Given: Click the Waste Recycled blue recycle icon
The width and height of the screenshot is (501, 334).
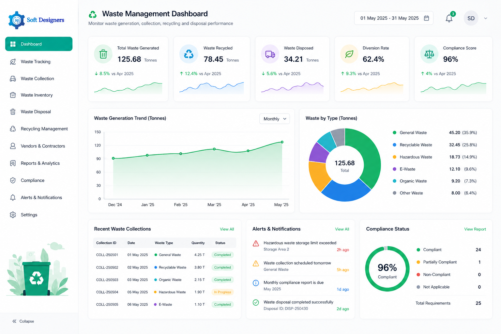Looking at the screenshot, I should coord(189,54).
